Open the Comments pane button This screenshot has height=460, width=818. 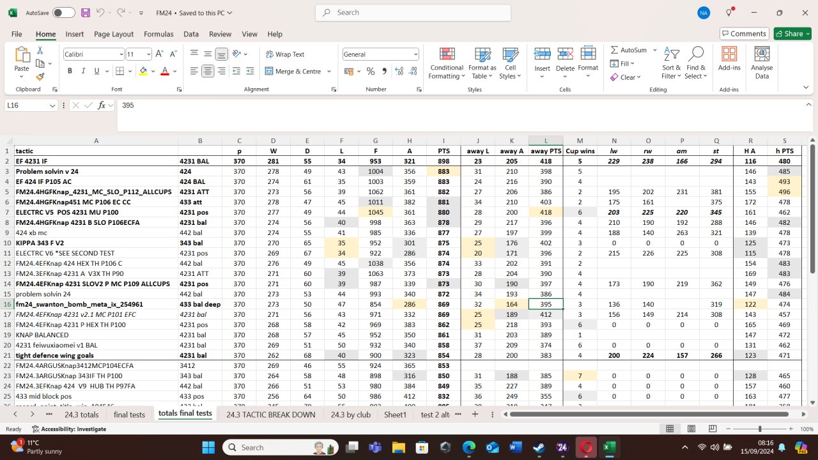(743, 34)
